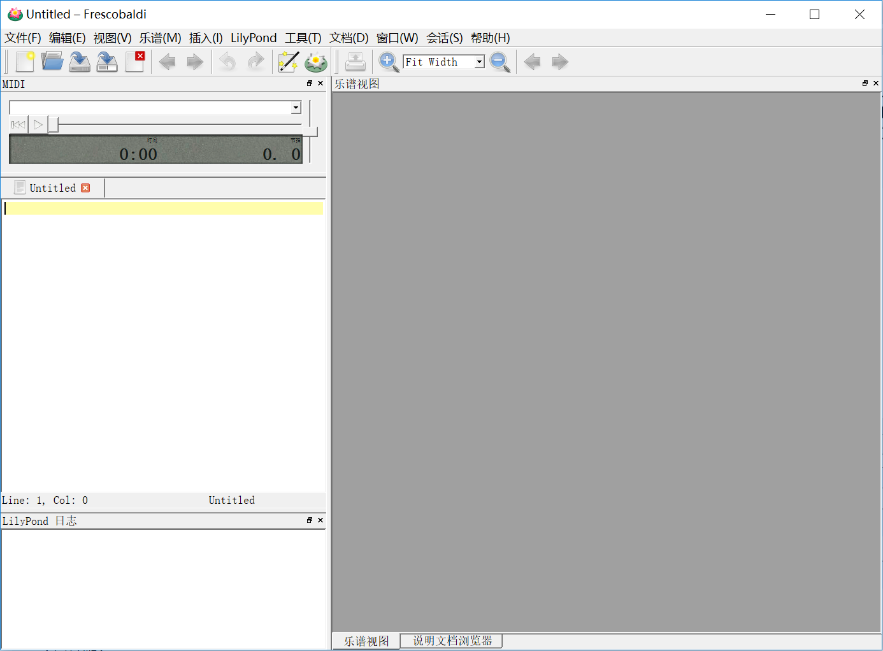Viewport: 883px width, 651px height.
Task: Switch to the 乐谱视图 bottom tab
Action: pos(366,641)
